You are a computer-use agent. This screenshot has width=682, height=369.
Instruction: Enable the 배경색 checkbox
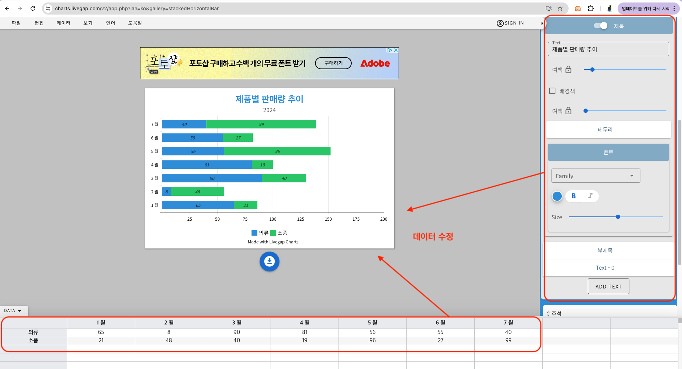coord(552,91)
